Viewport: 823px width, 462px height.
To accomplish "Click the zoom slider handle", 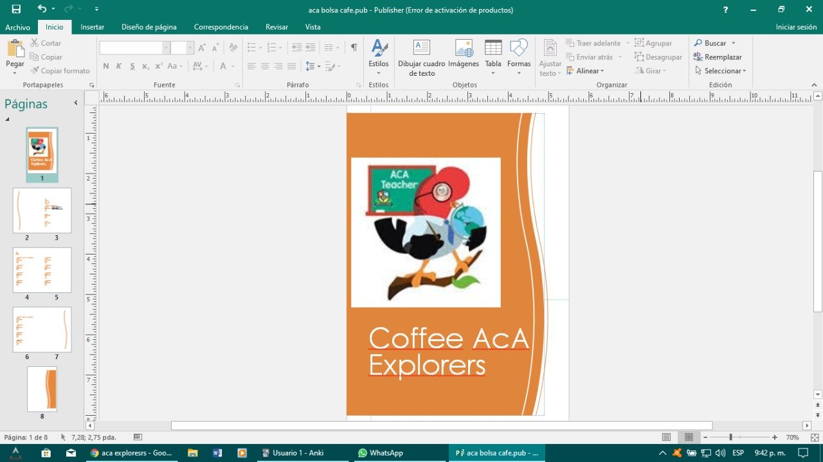I will pos(730,437).
